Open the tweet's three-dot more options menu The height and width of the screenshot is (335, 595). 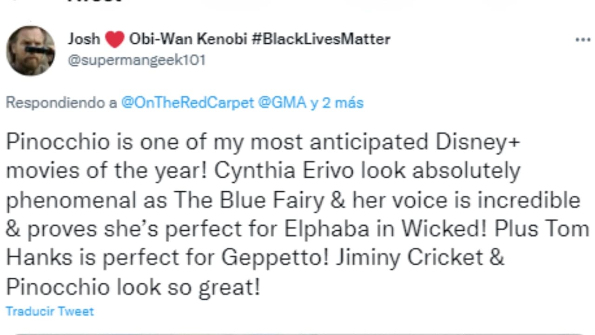tap(582, 40)
